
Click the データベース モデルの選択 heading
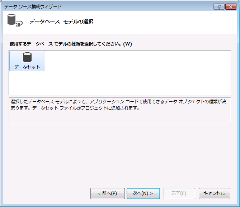pyautogui.click(x=61, y=22)
